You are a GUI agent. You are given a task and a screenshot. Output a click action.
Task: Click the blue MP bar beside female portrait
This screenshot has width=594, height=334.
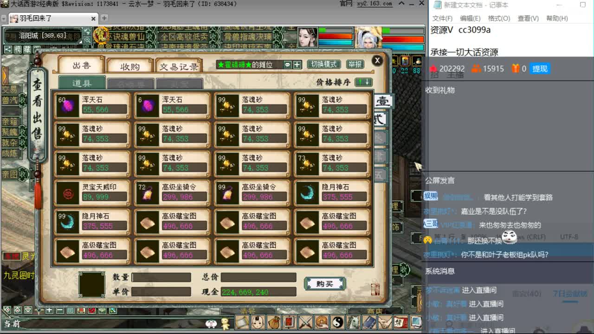pyautogui.click(x=336, y=42)
